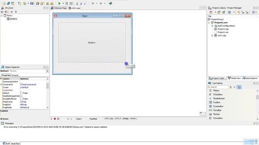Image resolution: width=259 pixels, height=145 pixels.
Task: Click the Project Manager Sync icon
Action: [238, 12]
